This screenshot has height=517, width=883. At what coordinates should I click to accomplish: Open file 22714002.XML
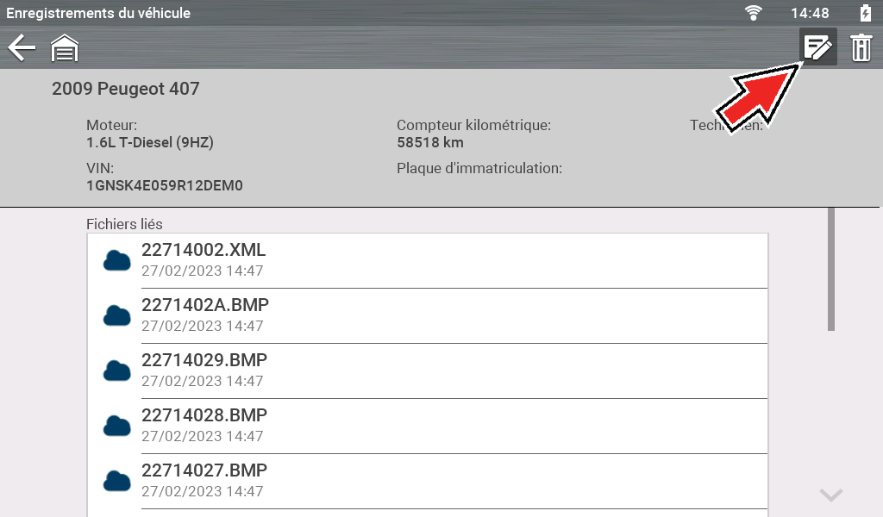[x=204, y=251]
